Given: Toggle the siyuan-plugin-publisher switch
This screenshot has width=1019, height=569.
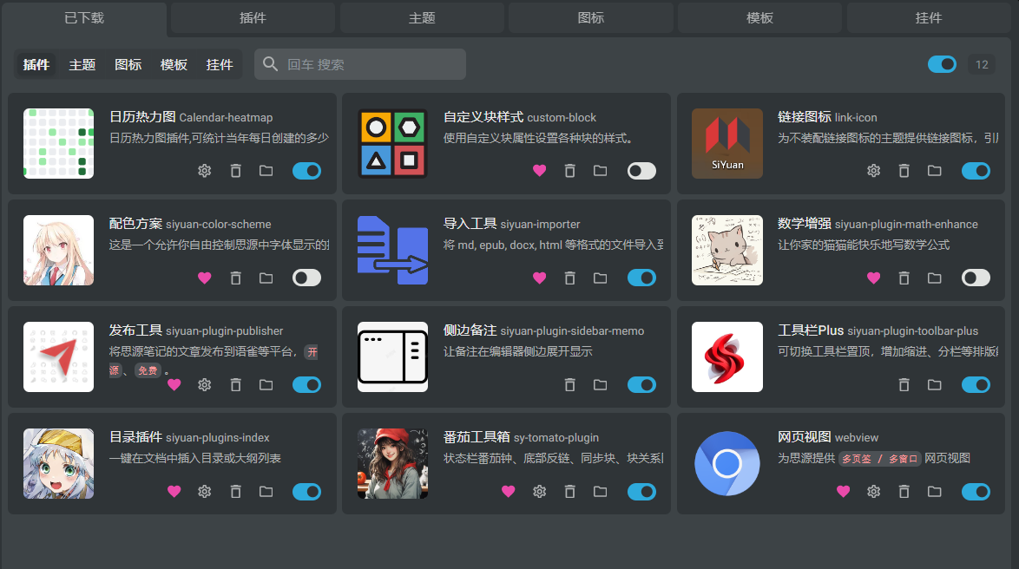Looking at the screenshot, I should tap(306, 384).
